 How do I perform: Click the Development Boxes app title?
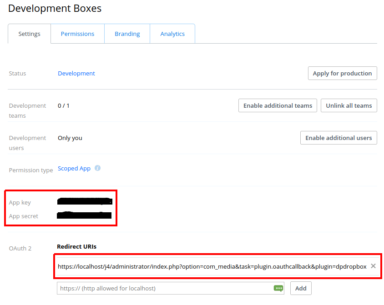[x=55, y=8]
